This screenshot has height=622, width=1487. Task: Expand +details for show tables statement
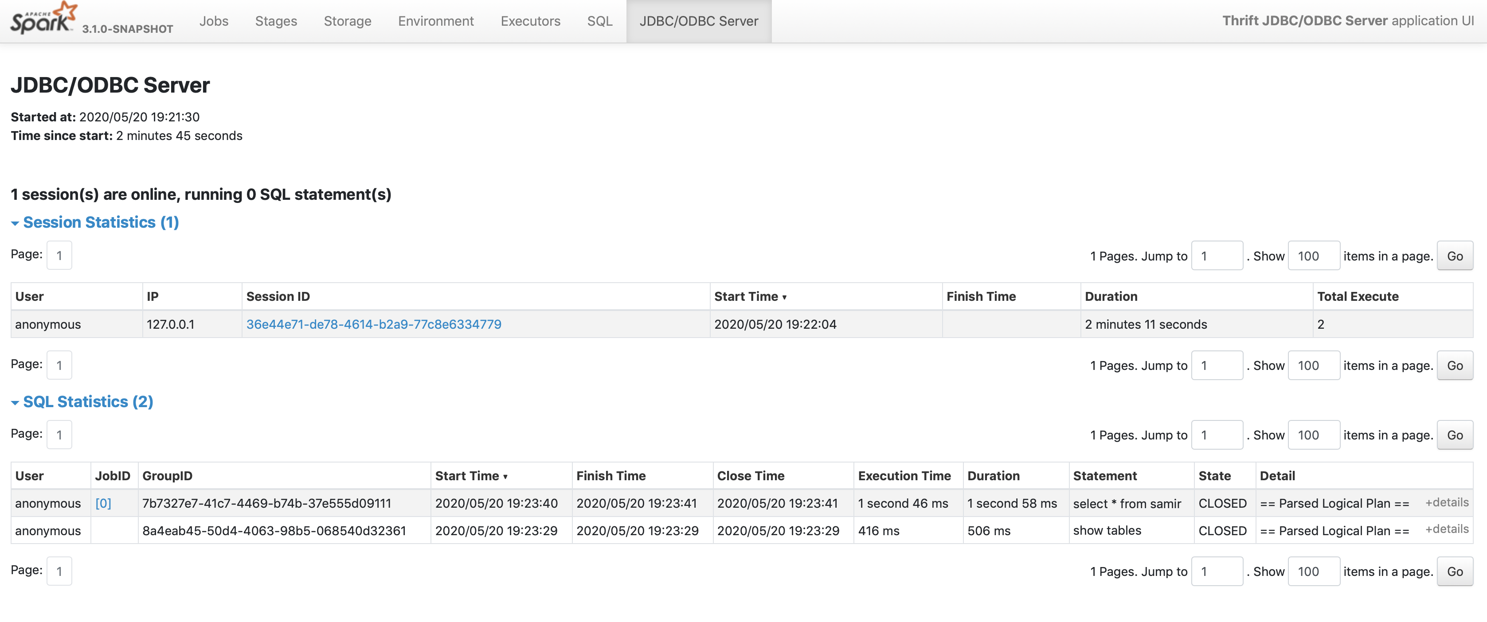click(x=1446, y=529)
